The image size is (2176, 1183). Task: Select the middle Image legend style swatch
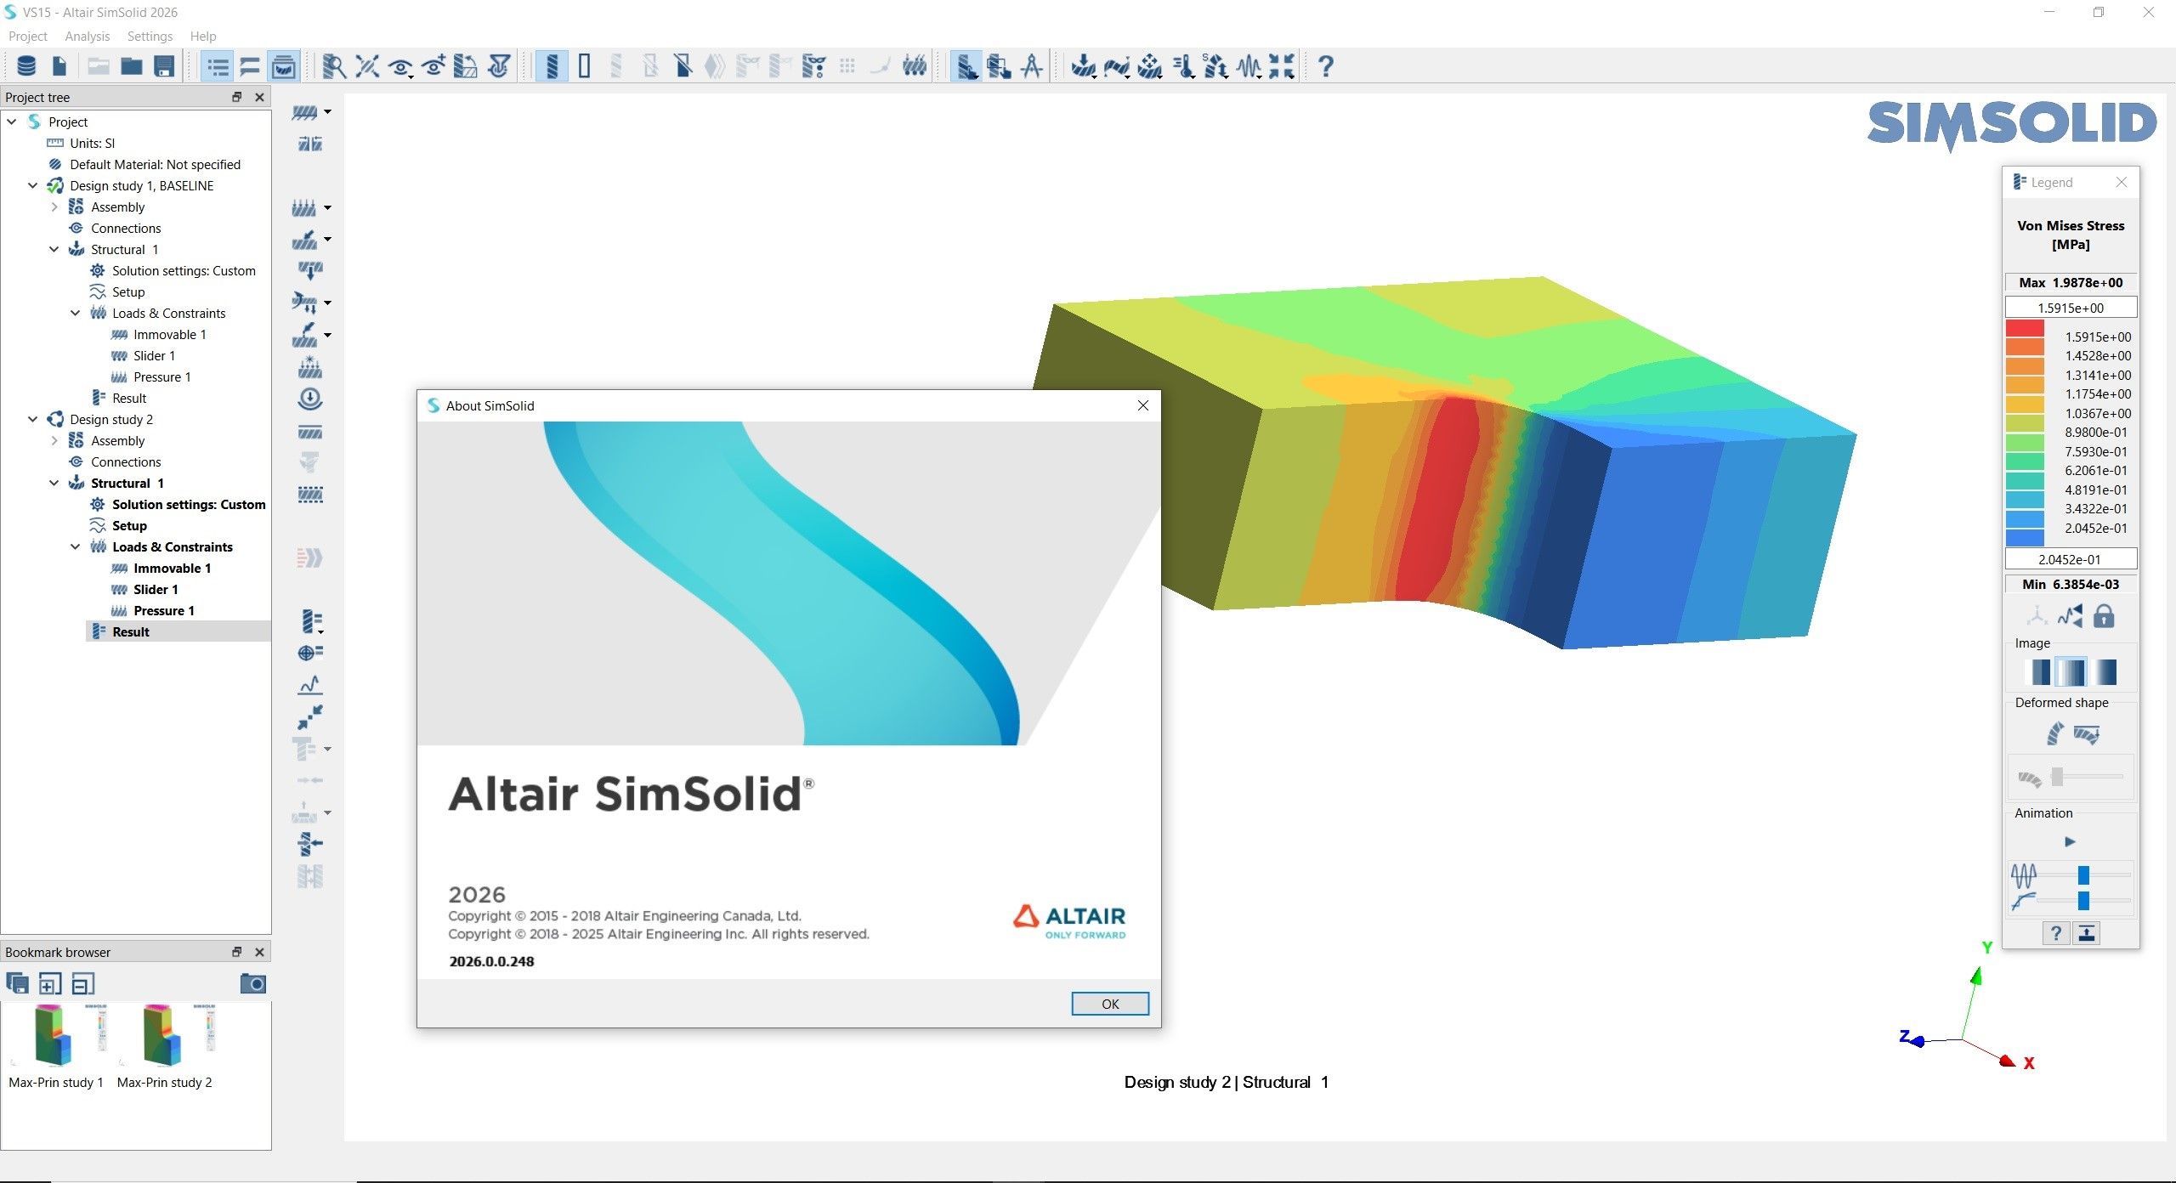[x=2071, y=672]
